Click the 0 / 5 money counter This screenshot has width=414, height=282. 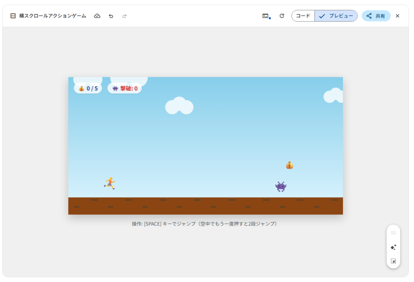click(x=88, y=88)
